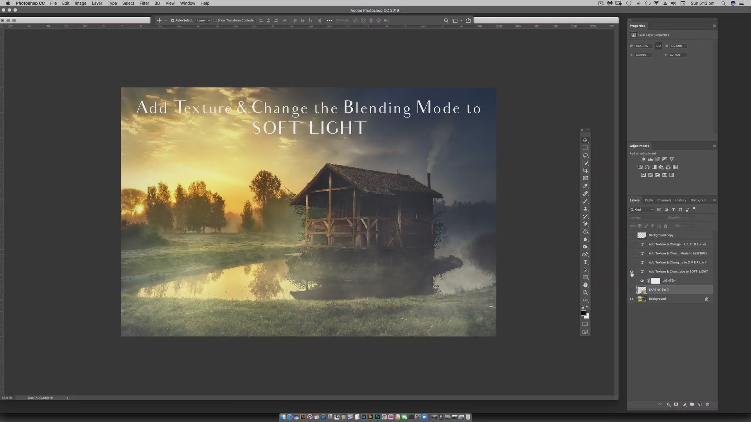751x422 pixels.
Task: Select the Crop tool
Action: [585, 171]
